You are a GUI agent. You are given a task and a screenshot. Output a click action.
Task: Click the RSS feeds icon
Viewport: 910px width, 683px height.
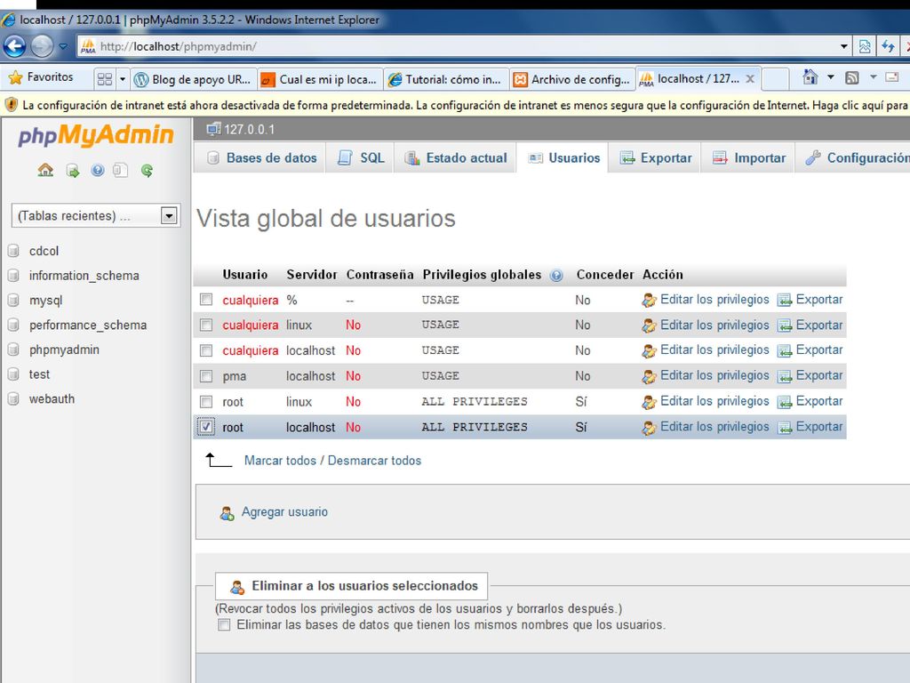point(852,77)
